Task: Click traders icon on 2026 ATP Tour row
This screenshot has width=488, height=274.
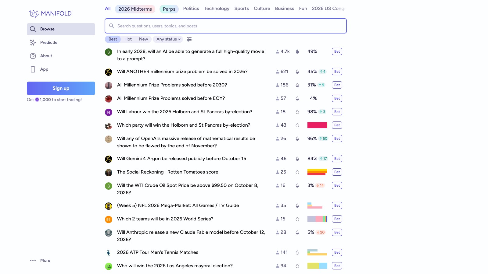Action: pyautogui.click(x=278, y=252)
